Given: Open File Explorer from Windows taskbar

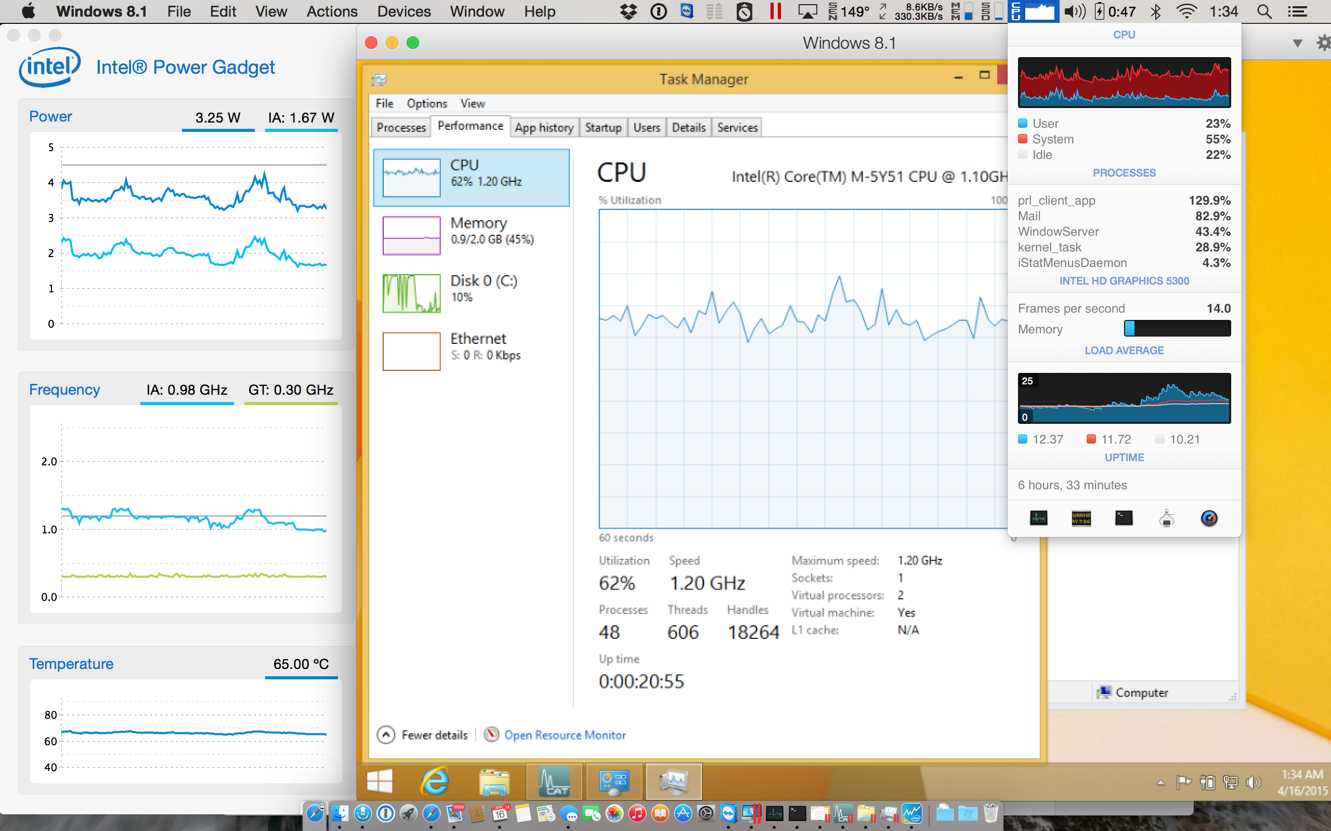Looking at the screenshot, I should (x=493, y=781).
